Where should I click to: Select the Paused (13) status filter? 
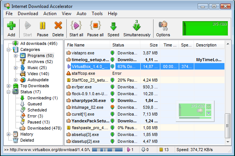coord(39,122)
